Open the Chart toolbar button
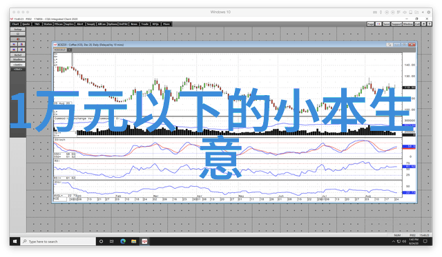 15,24
